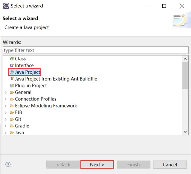Select the Java Project wizard

(x=27, y=72)
